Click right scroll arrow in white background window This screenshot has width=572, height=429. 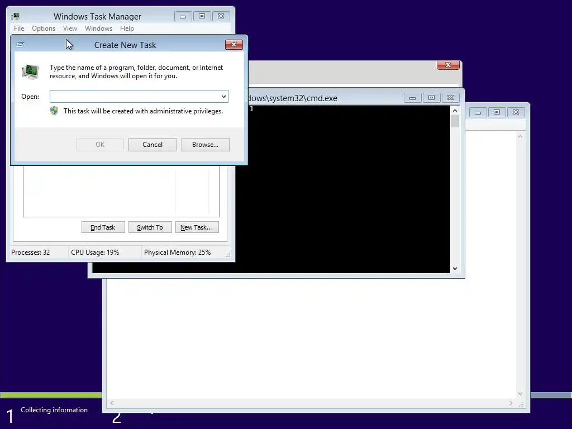(511, 403)
